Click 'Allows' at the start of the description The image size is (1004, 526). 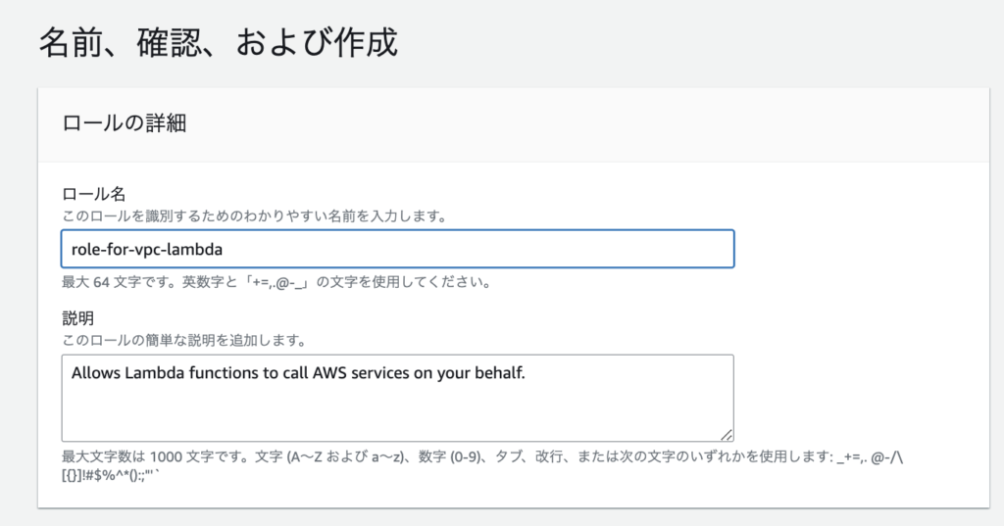pyautogui.click(x=96, y=373)
